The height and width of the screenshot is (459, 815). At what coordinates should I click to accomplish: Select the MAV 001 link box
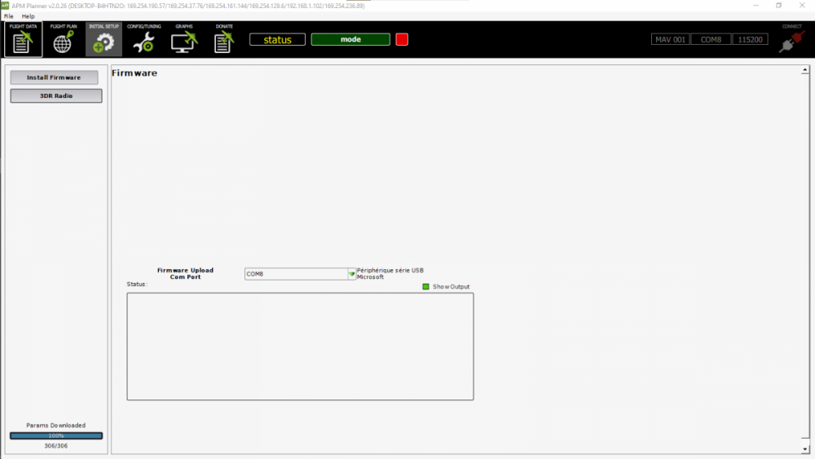pos(670,39)
